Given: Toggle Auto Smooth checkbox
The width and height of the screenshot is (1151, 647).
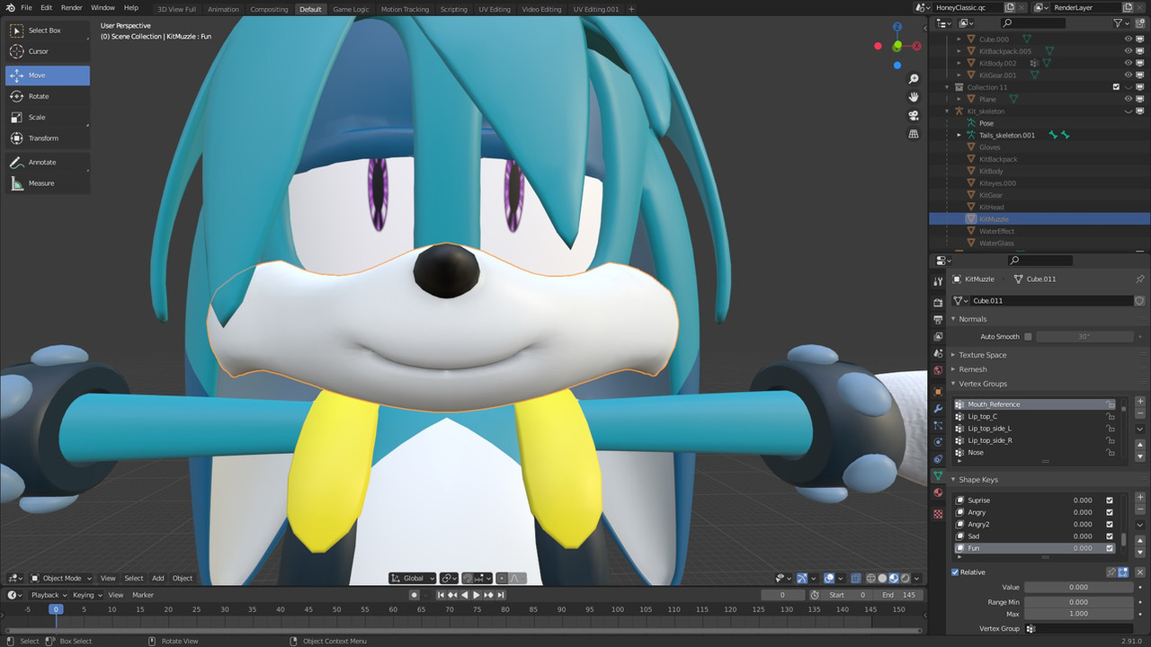Looking at the screenshot, I should pos(1028,337).
